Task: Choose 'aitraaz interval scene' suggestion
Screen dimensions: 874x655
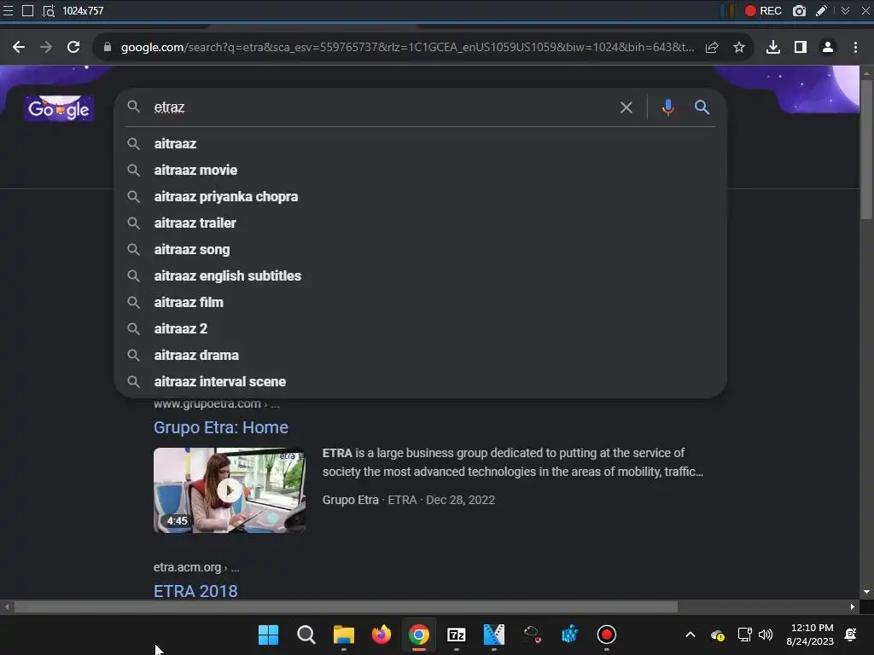Action: [420, 381]
